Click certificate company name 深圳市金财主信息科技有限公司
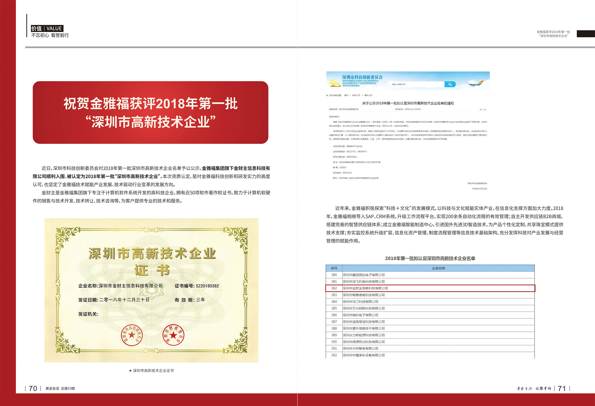 130,286
